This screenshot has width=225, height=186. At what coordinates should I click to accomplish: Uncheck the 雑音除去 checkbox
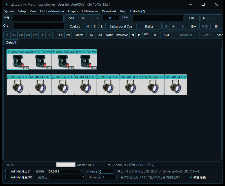point(190,177)
